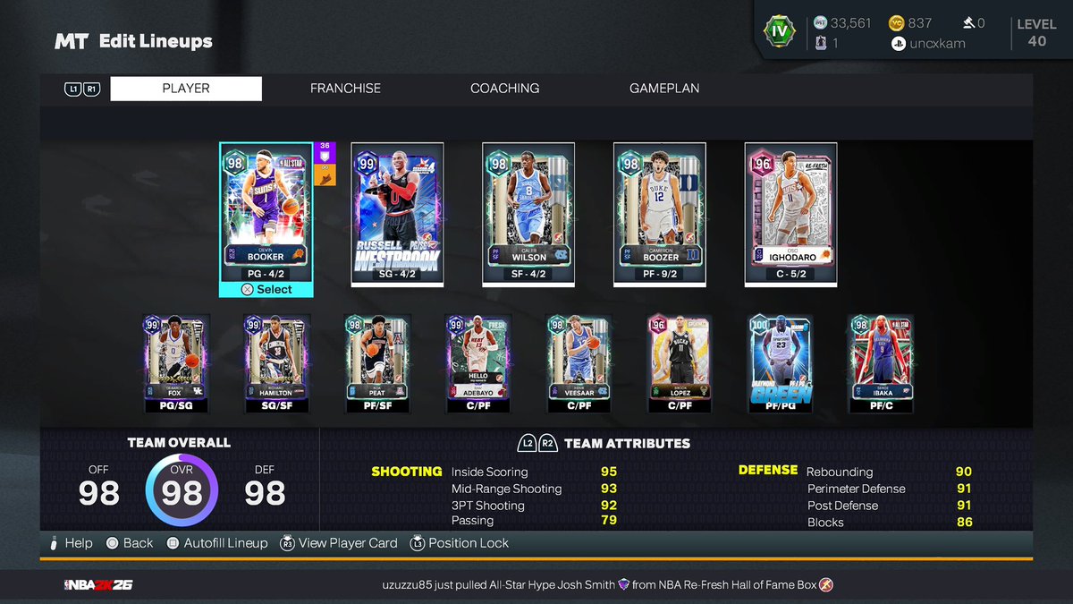Pick the Veesaar C/PF bench card
Viewport: 1073px width, 604px height.
coord(579,363)
